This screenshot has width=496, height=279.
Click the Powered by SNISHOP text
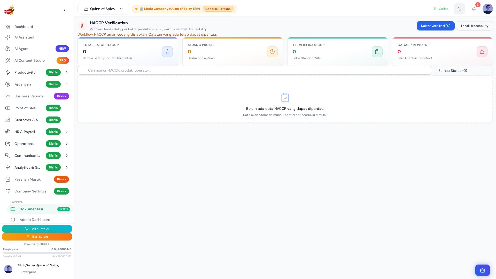tap(37, 244)
